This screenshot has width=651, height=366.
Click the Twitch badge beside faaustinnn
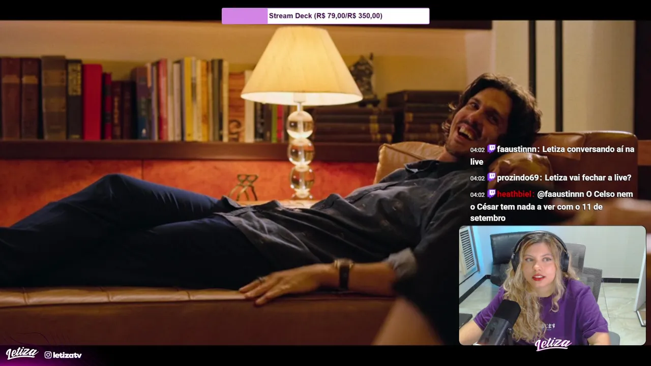click(491, 149)
